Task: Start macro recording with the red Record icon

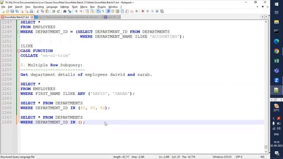Action: (x=143, y=11)
